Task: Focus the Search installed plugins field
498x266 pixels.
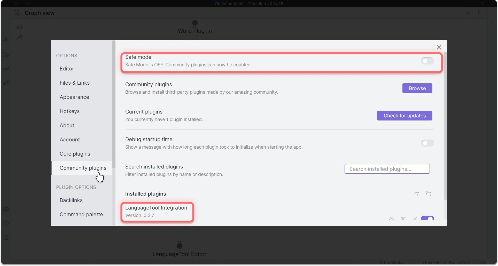Action: 387,169
